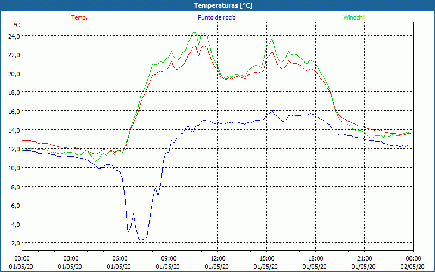Click the 14,0 y-axis value
Viewport: 435px width, 272px height.
[x=14, y=130]
